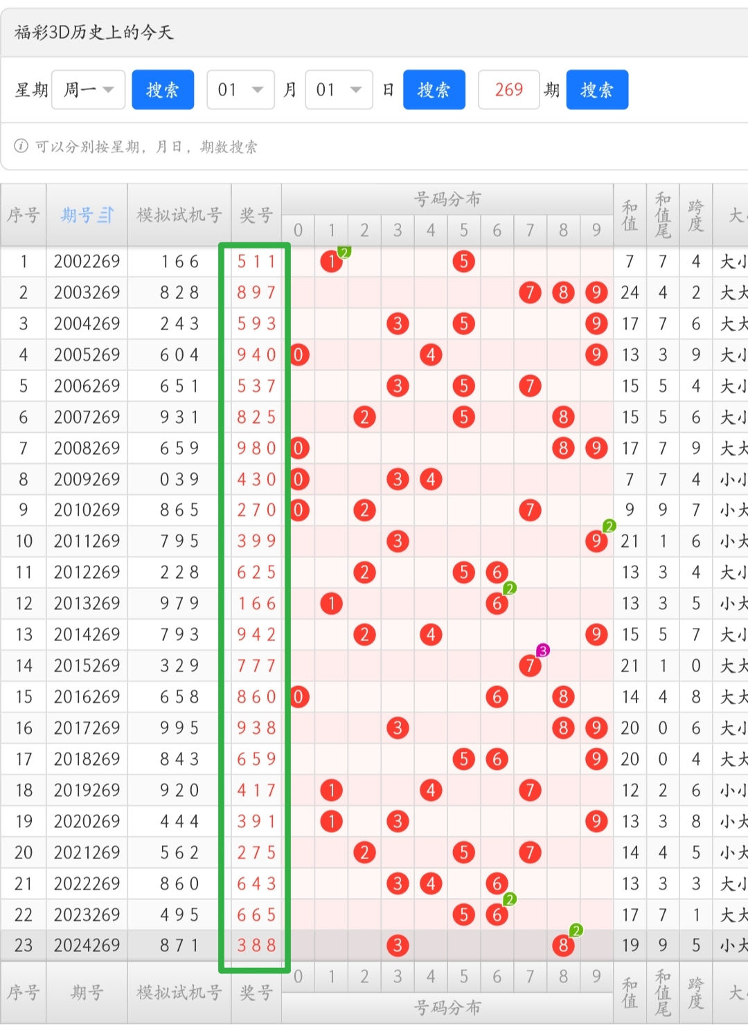Click bottom 奖号 footer header
The width and height of the screenshot is (748, 1035).
[256, 993]
